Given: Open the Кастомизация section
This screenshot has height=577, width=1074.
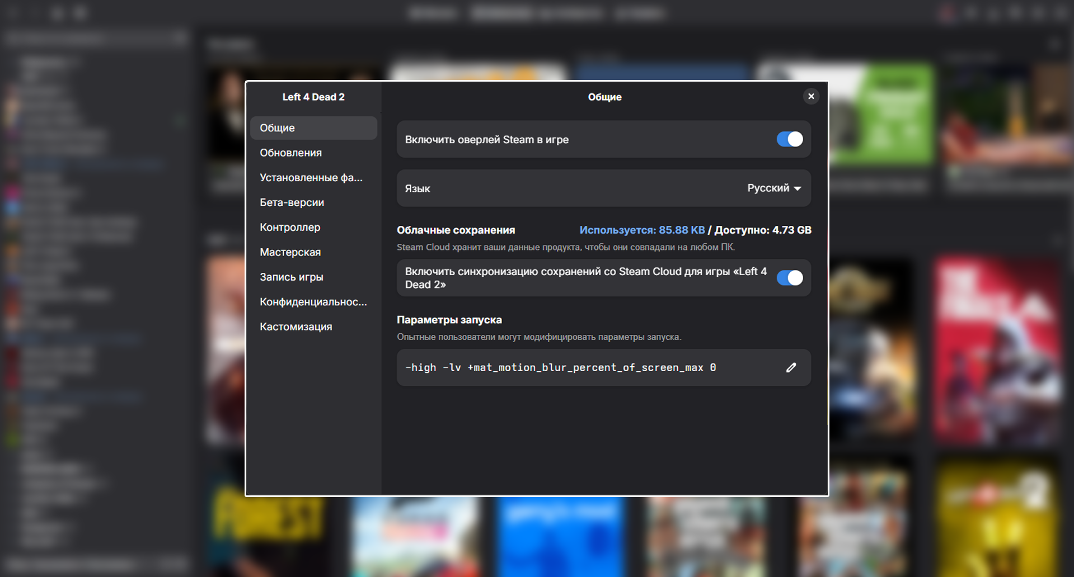Looking at the screenshot, I should point(313,327).
